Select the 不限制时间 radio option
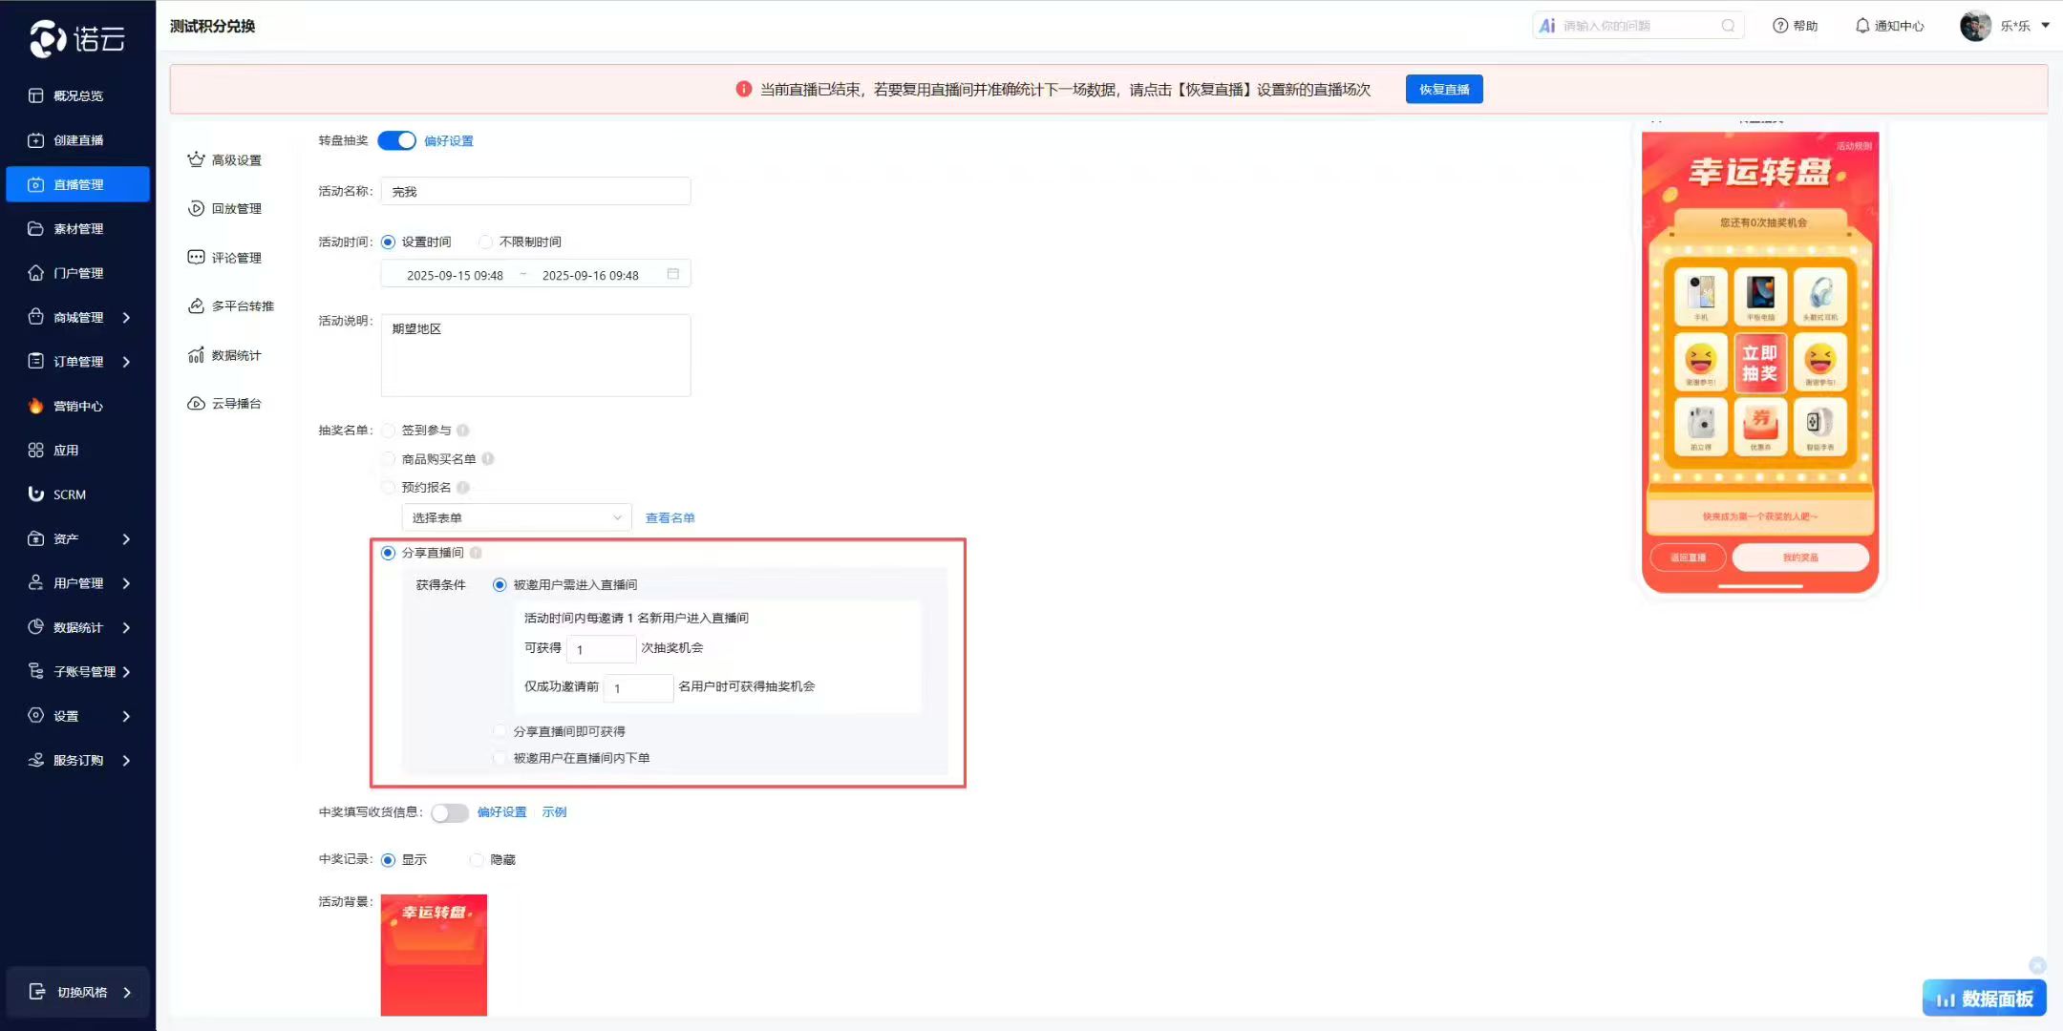 click(486, 242)
